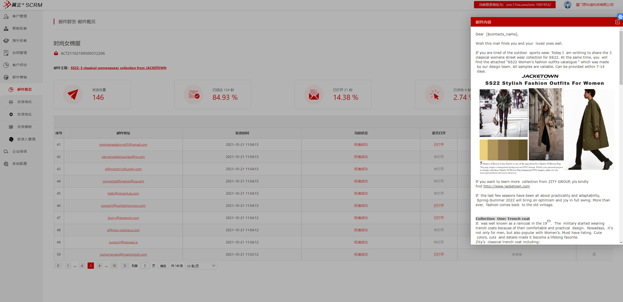Click the 系统配置 gear icon
Image resolution: width=623 pixels, height=302 pixels.
tap(6, 164)
